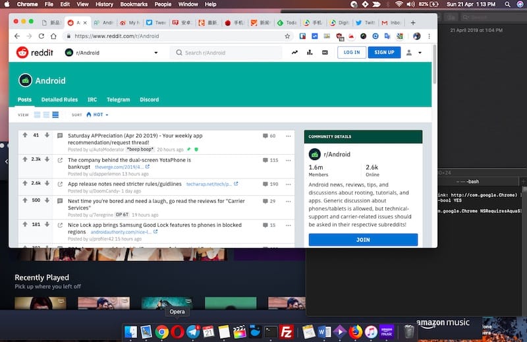This screenshot has height=342, width=527.
Task: Click the Chrome address bar URL
Action: point(117,36)
